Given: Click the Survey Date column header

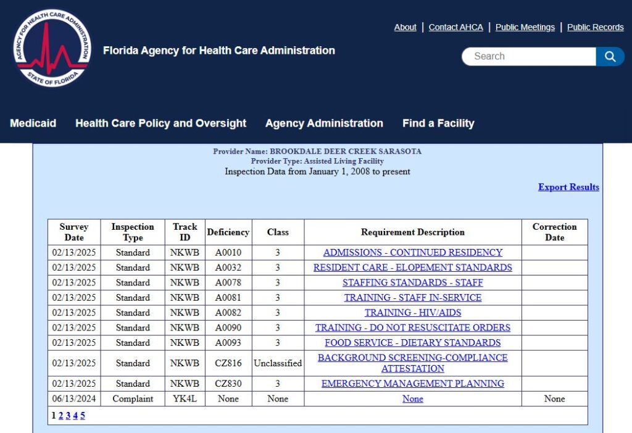Looking at the screenshot, I should click(x=74, y=232).
